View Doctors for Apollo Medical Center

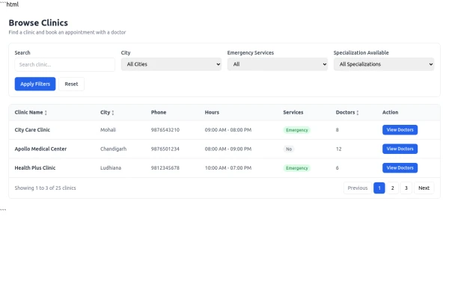point(400,149)
